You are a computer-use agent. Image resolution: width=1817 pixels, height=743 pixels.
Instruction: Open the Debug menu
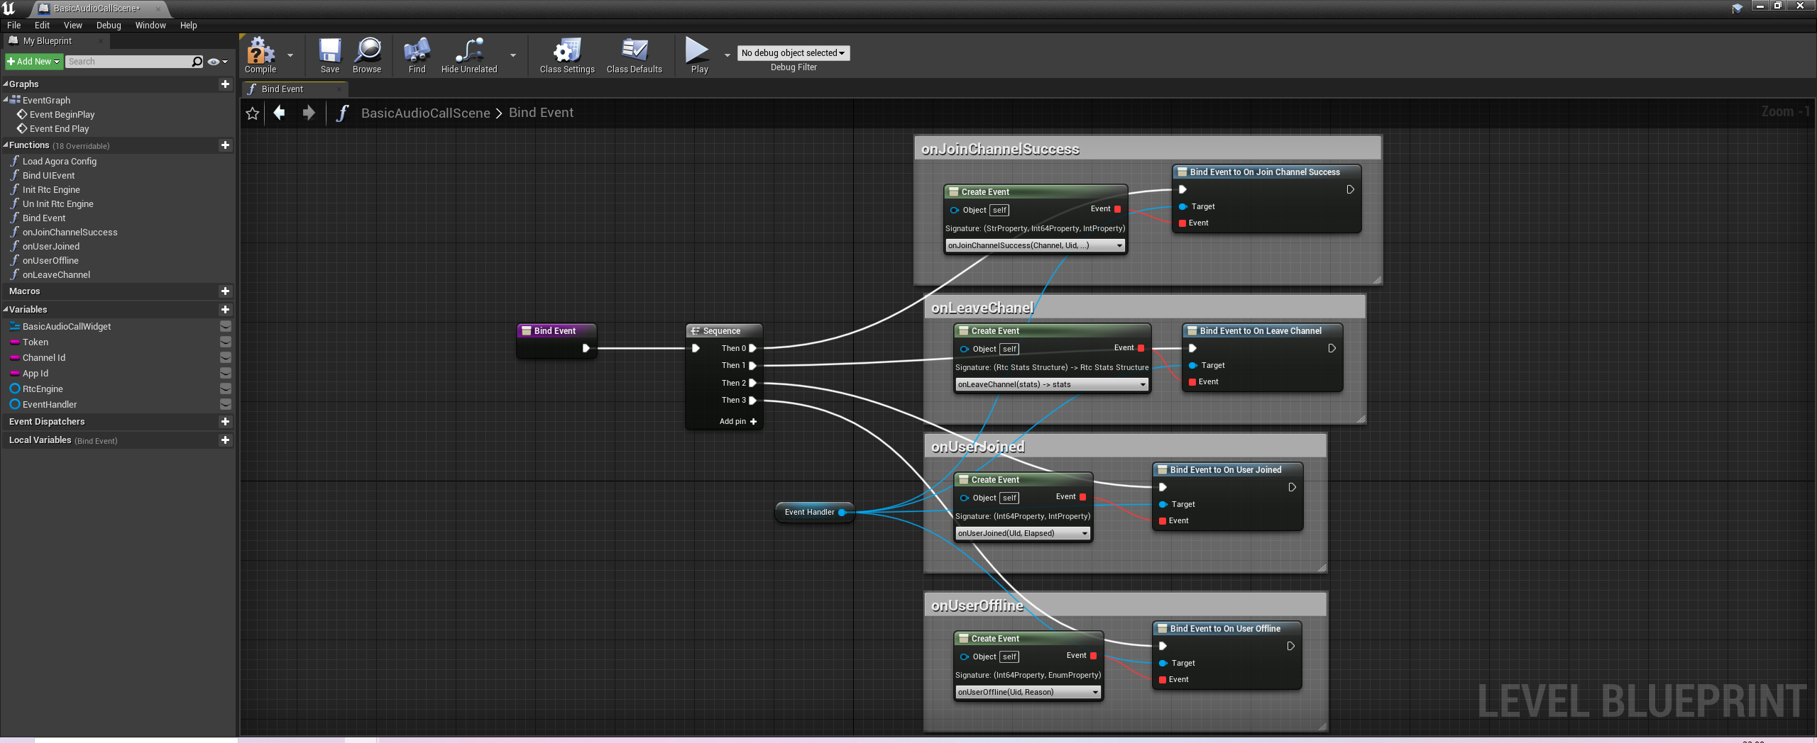(109, 26)
